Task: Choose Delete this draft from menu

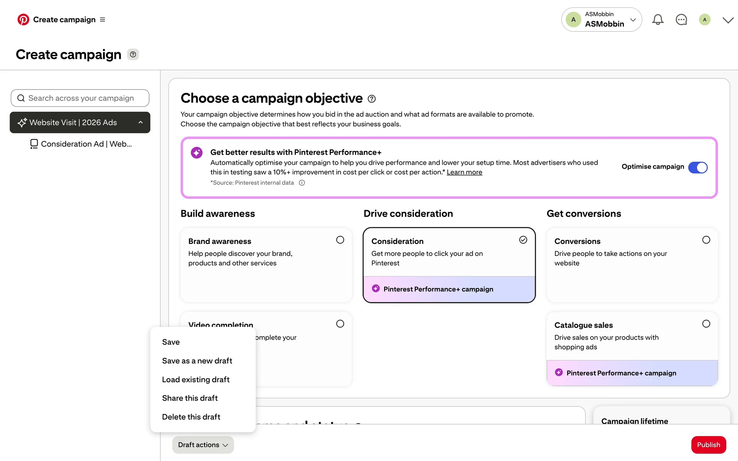Action: click(191, 417)
